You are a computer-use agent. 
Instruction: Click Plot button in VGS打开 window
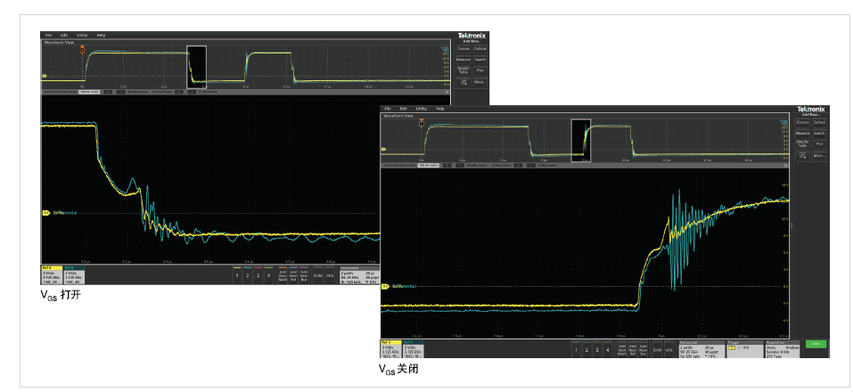tap(480, 70)
